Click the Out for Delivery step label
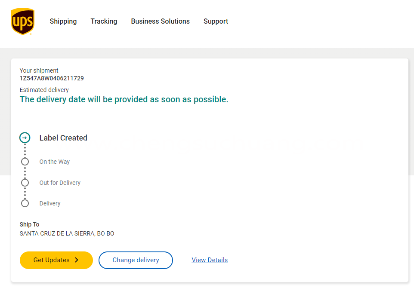 coord(60,183)
